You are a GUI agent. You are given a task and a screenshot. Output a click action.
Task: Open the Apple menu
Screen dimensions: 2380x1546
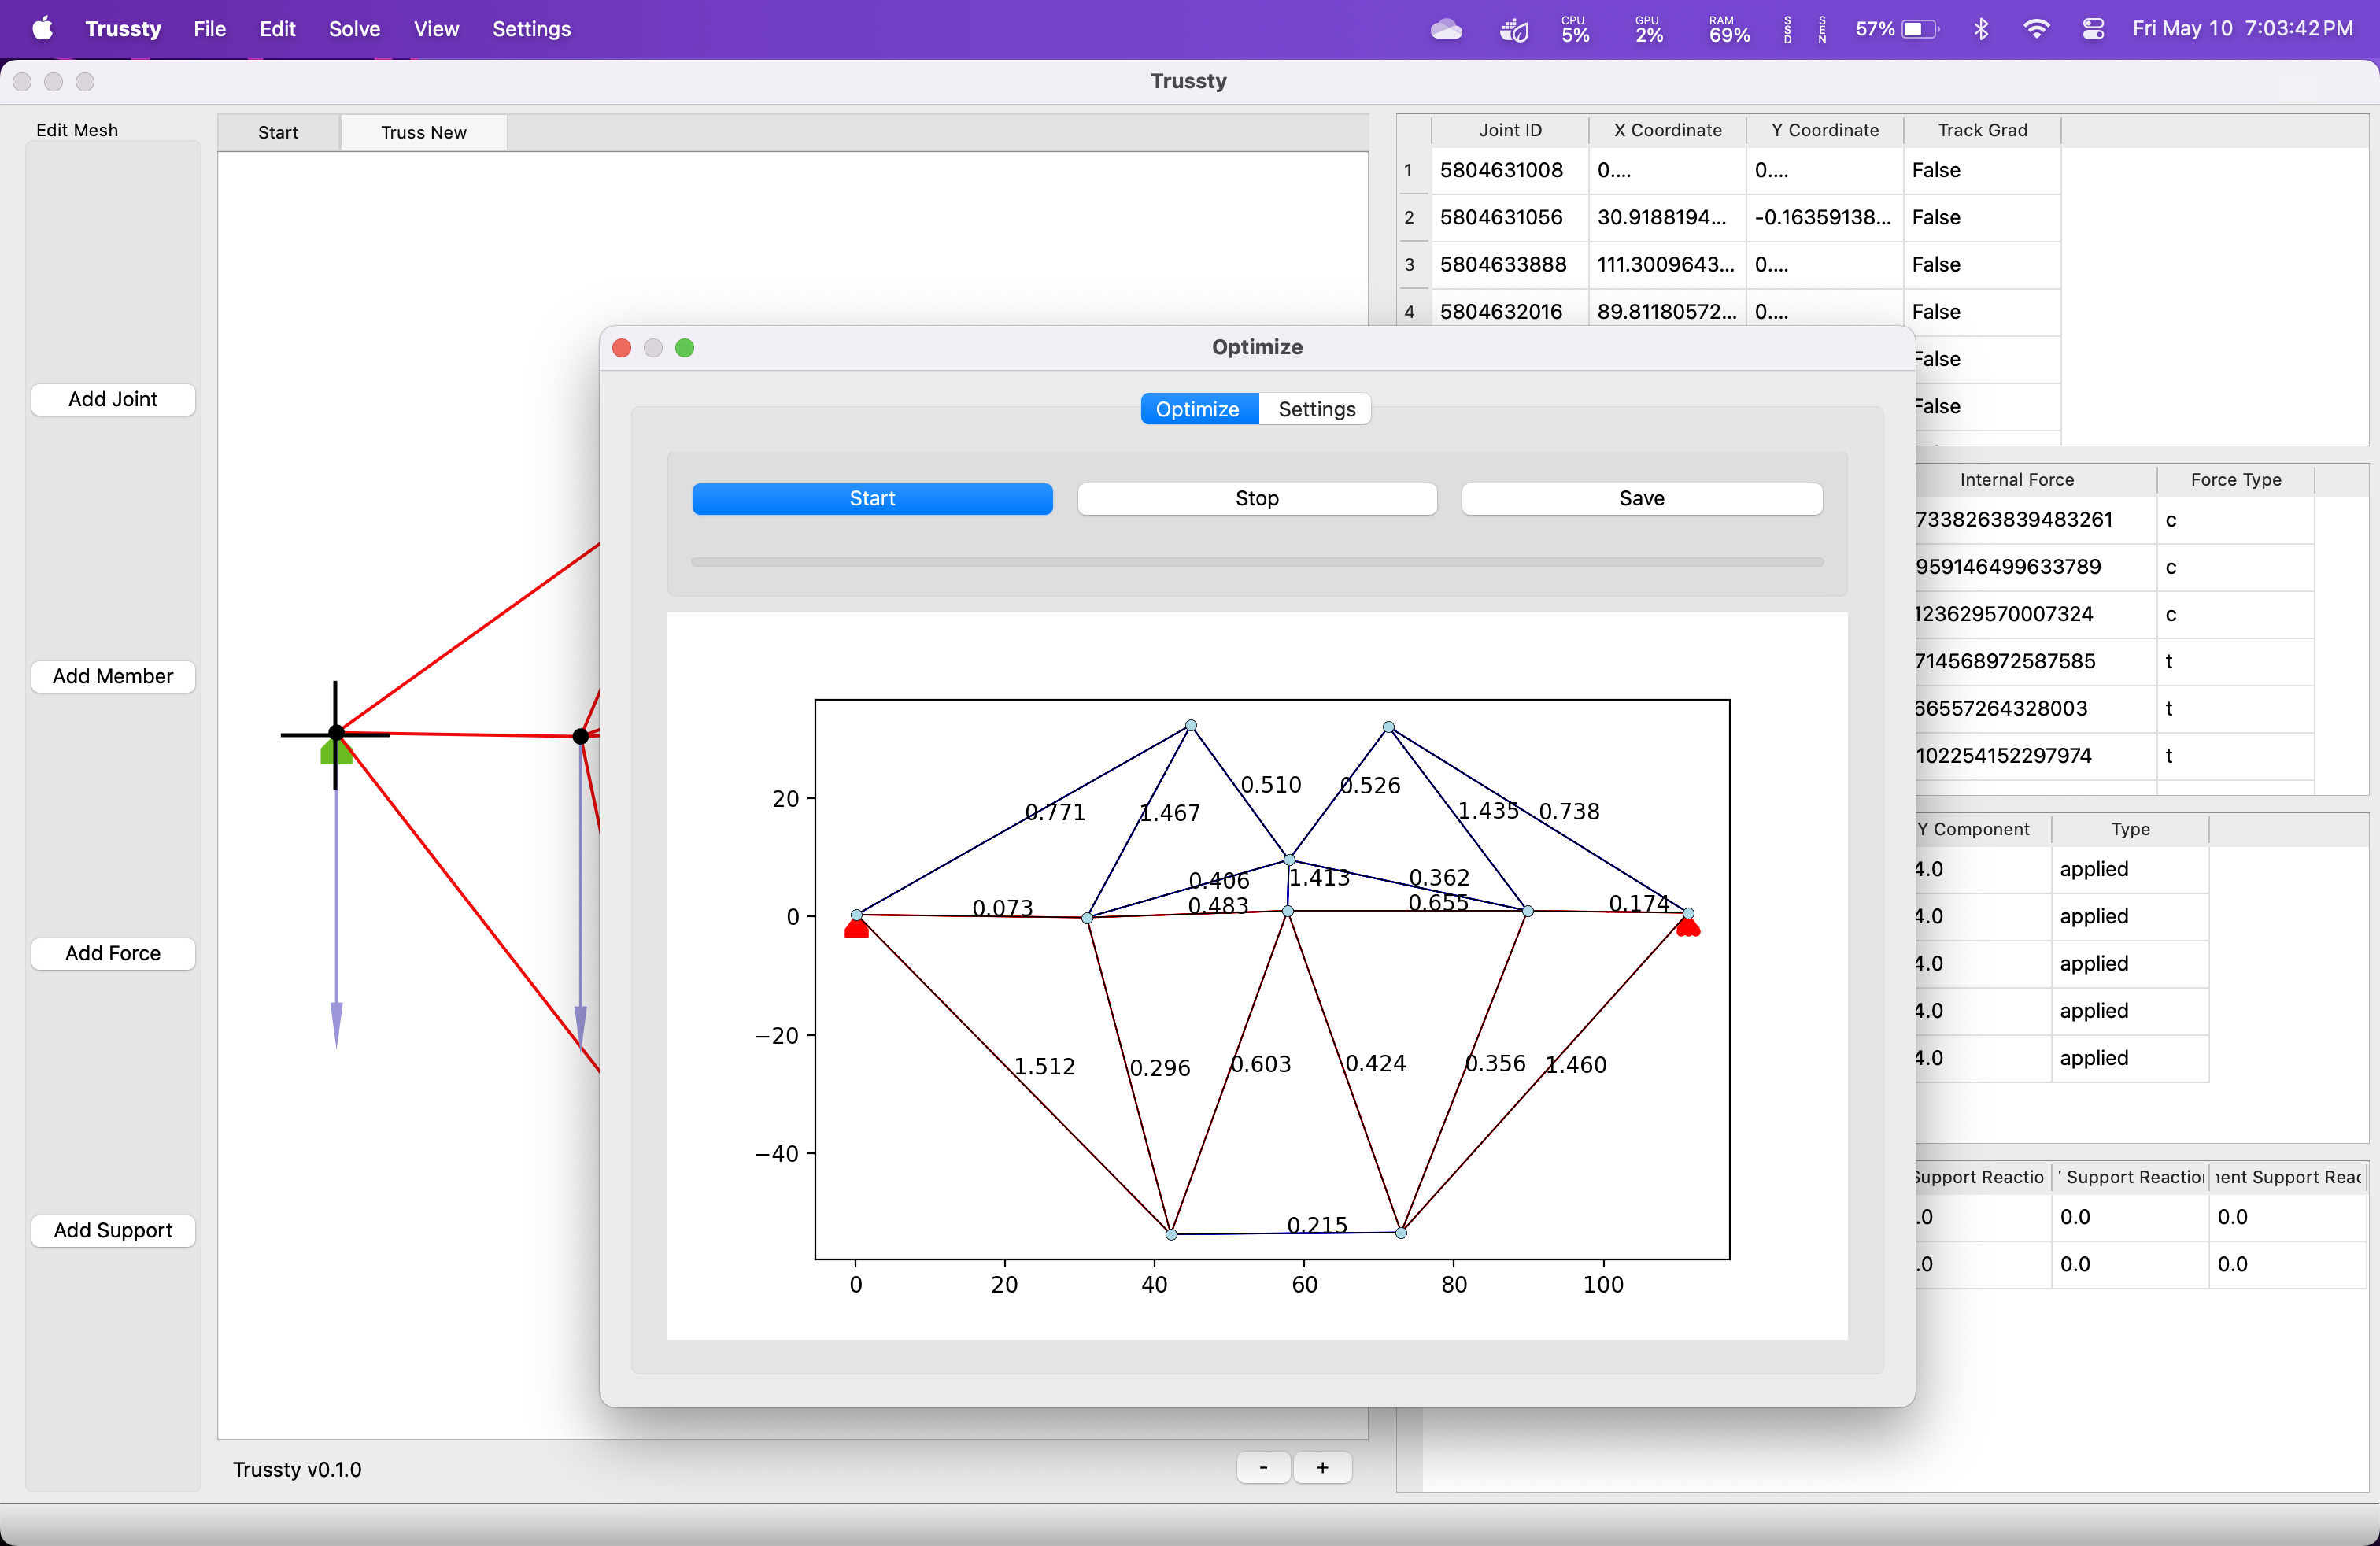(x=42, y=29)
